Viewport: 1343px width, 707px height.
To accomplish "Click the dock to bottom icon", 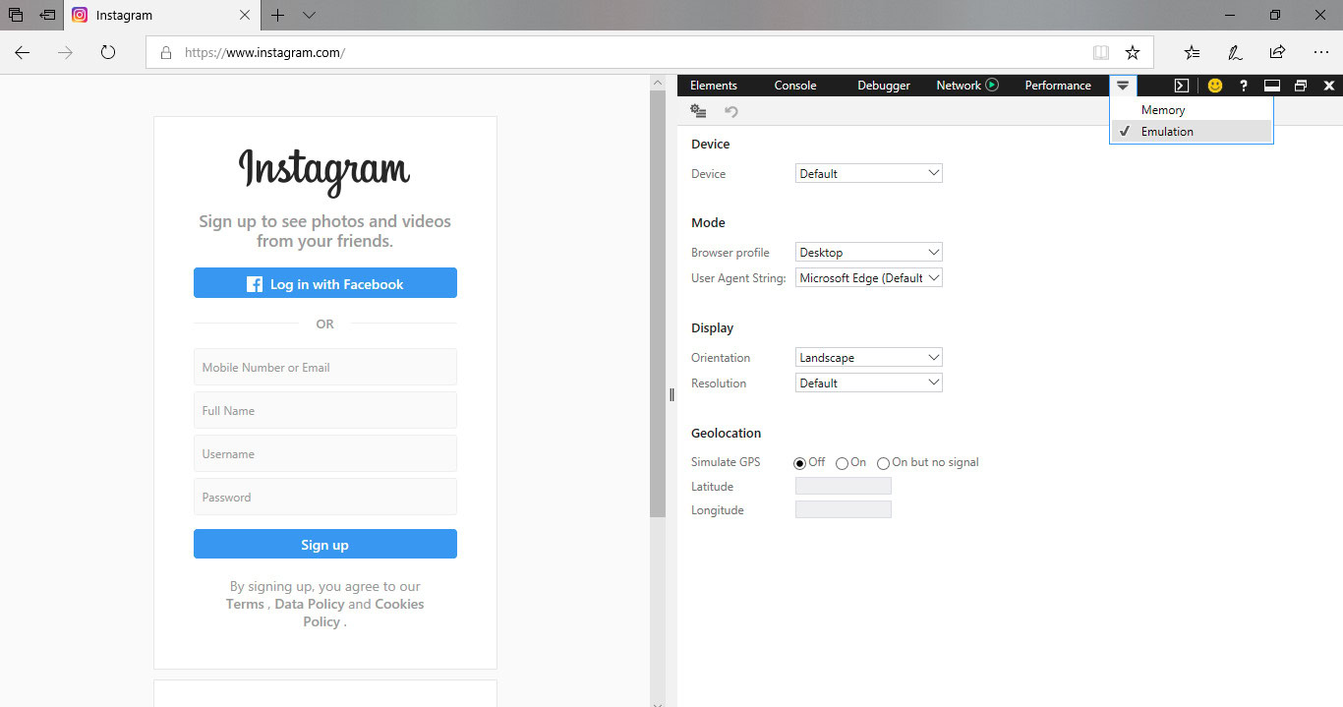I will pos(1271,86).
